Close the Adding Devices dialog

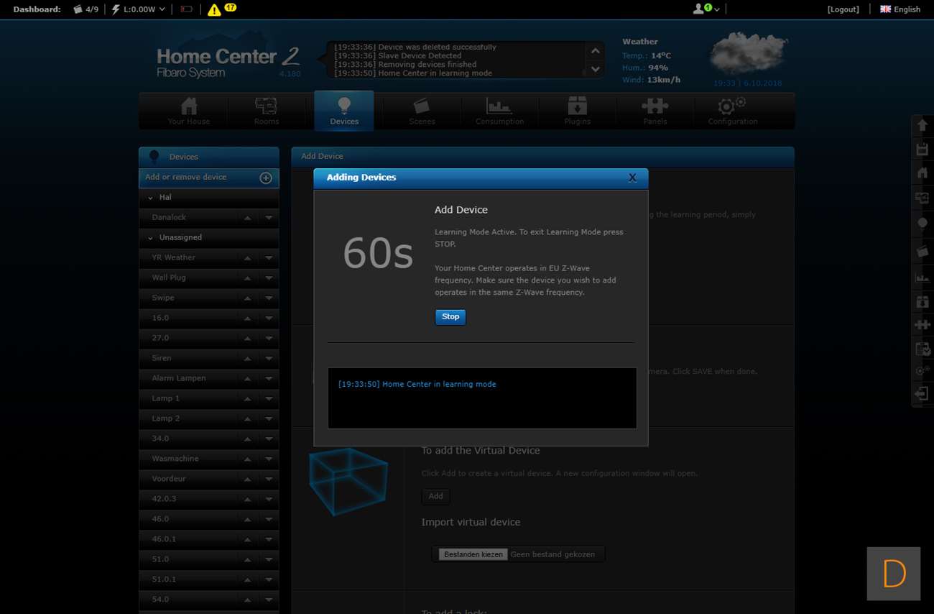(x=632, y=178)
